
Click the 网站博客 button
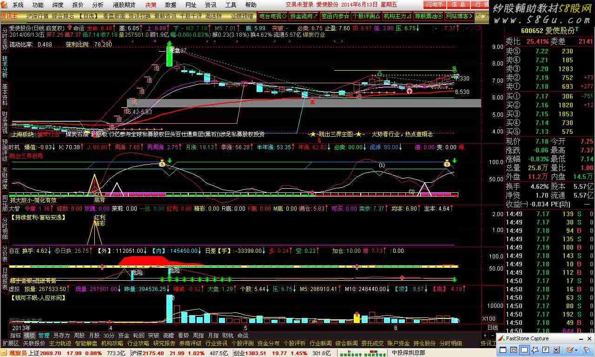(x=459, y=16)
